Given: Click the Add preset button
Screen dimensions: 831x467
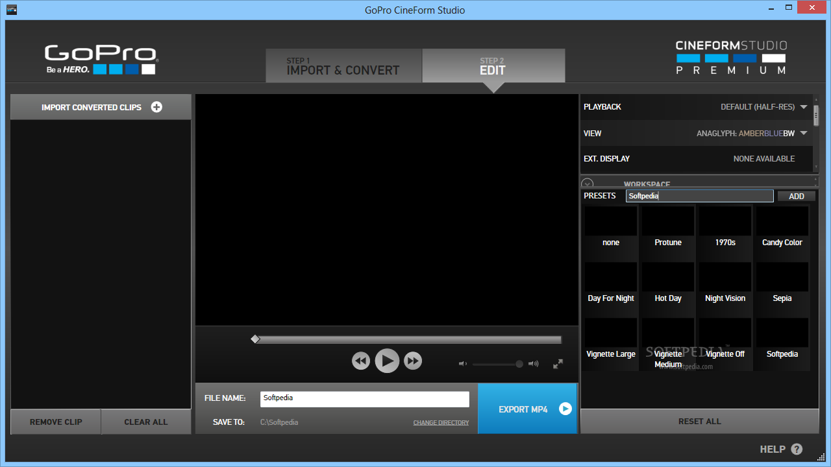Looking at the screenshot, I should [x=797, y=196].
